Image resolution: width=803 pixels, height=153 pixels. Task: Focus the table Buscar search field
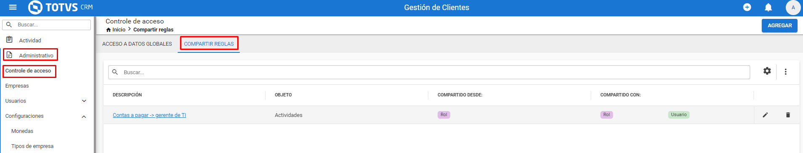pos(429,72)
